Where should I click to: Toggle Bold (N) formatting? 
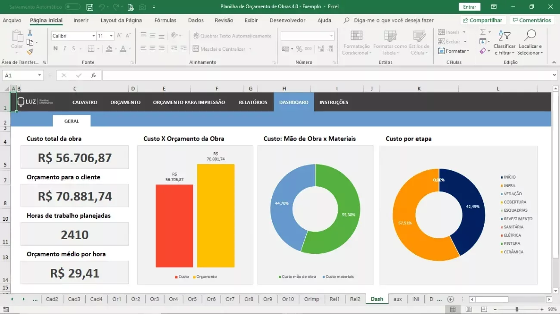click(x=56, y=49)
